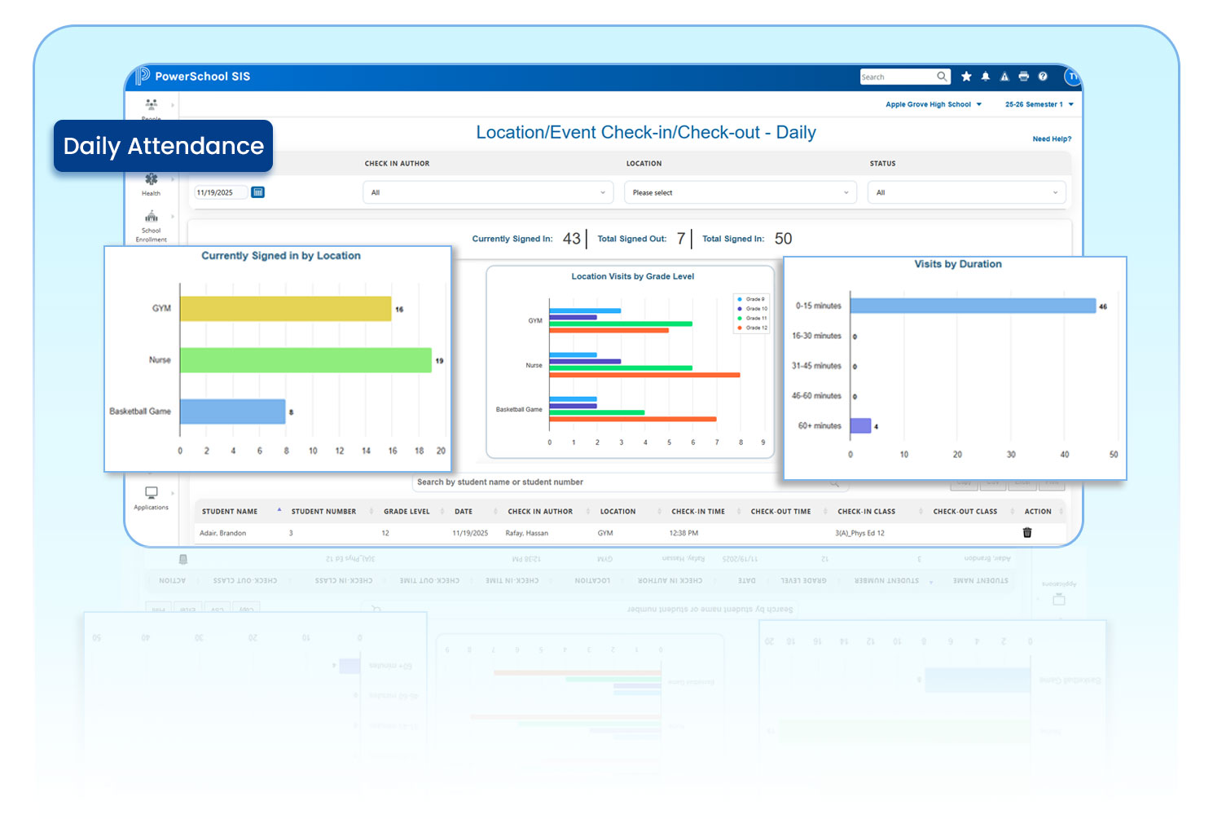Open the notifications bell
Screen dimensions: 1213x819
[986, 77]
